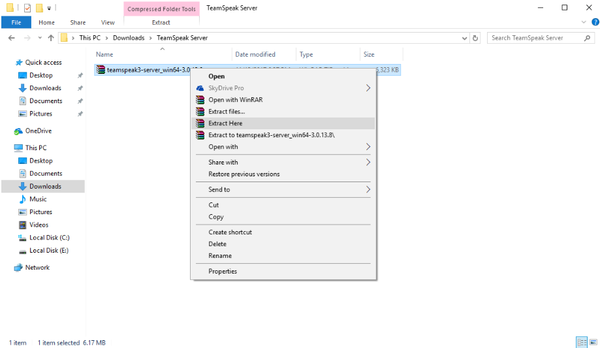Expand the Share with submenu arrow

tap(368, 163)
